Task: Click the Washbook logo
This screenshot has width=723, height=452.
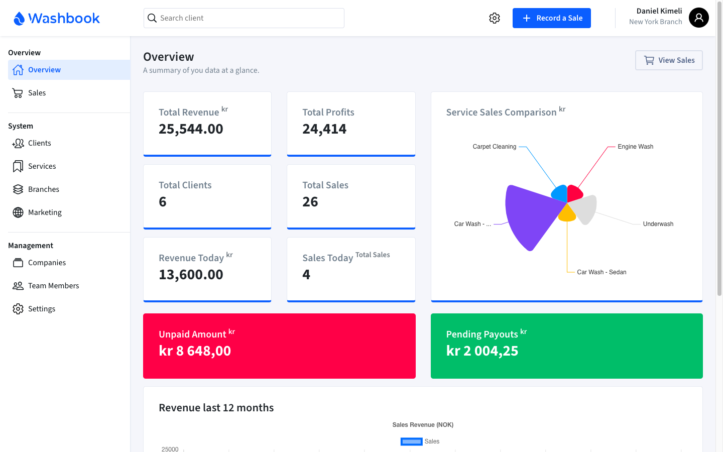Action: point(56,19)
